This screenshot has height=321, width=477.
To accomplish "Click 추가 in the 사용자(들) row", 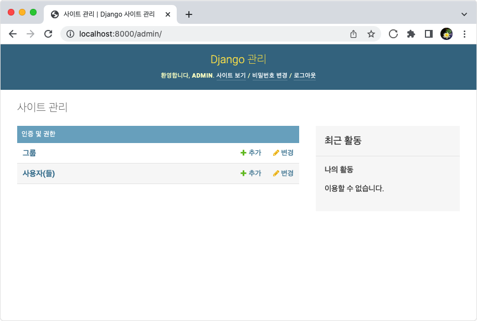I will 251,174.
